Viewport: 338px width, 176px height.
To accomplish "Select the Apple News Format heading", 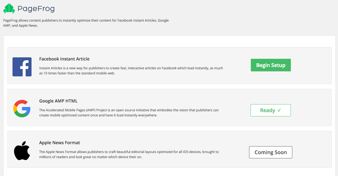I will pos(59,143).
